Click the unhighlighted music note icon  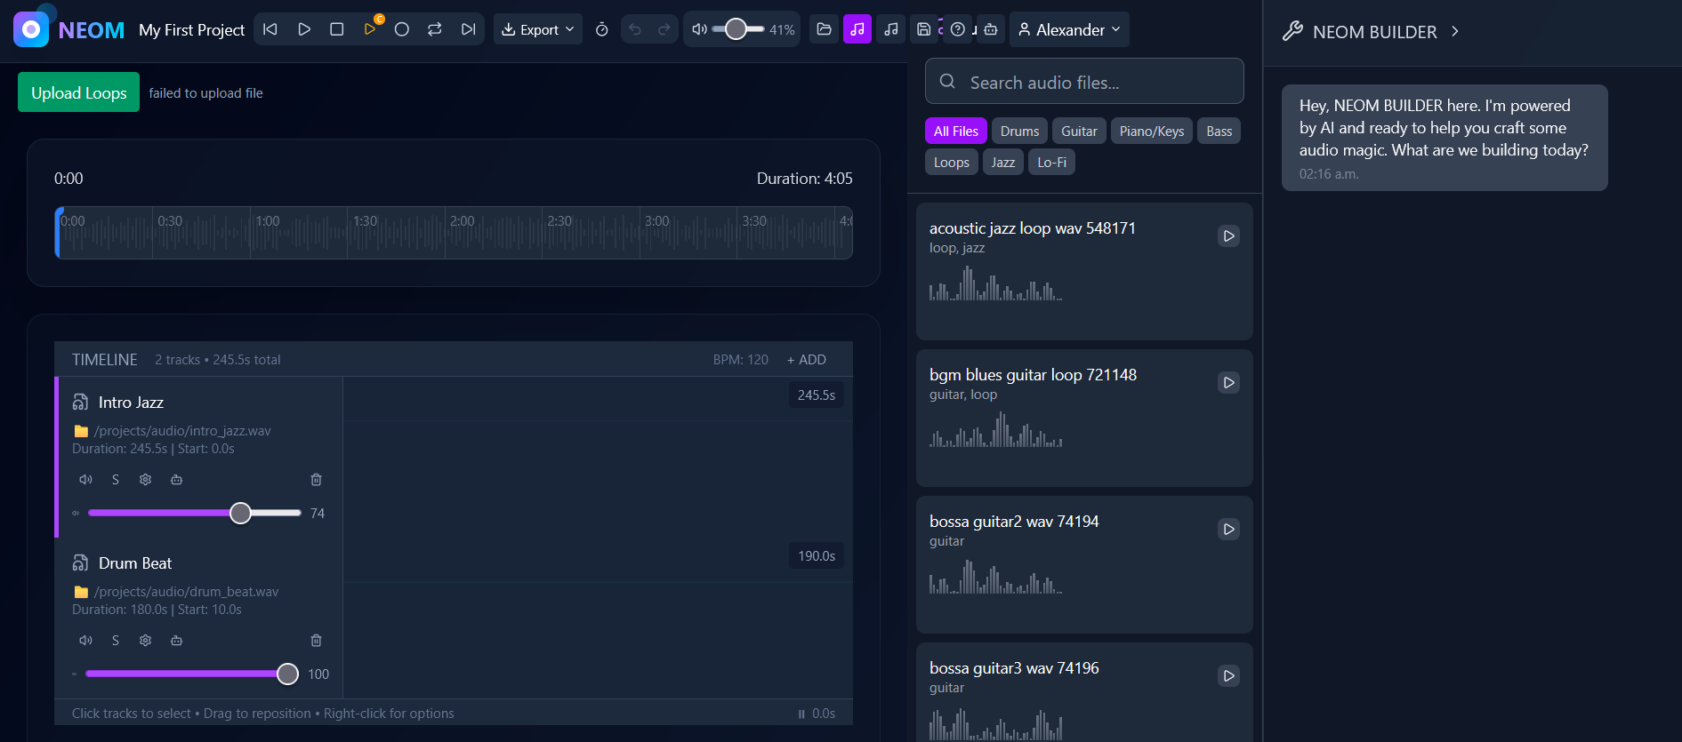pyautogui.click(x=891, y=29)
